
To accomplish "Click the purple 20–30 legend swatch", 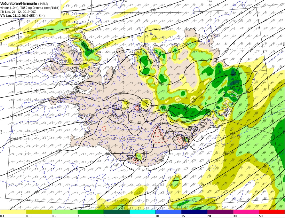I will click(220, 212).
